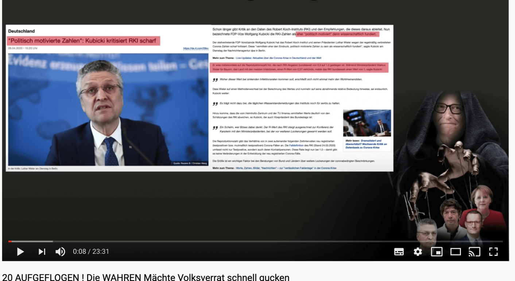Viewport: 515px width, 281px height.
Task: Seek to the middle of the progress bar
Action: [255, 241]
